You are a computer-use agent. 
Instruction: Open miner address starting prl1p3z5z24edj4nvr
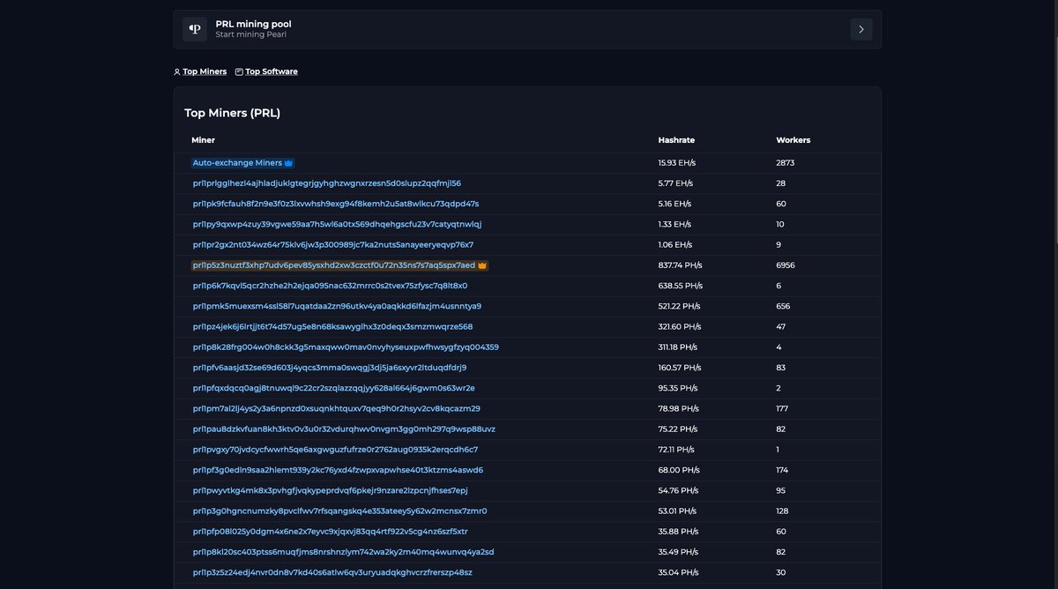(332, 572)
